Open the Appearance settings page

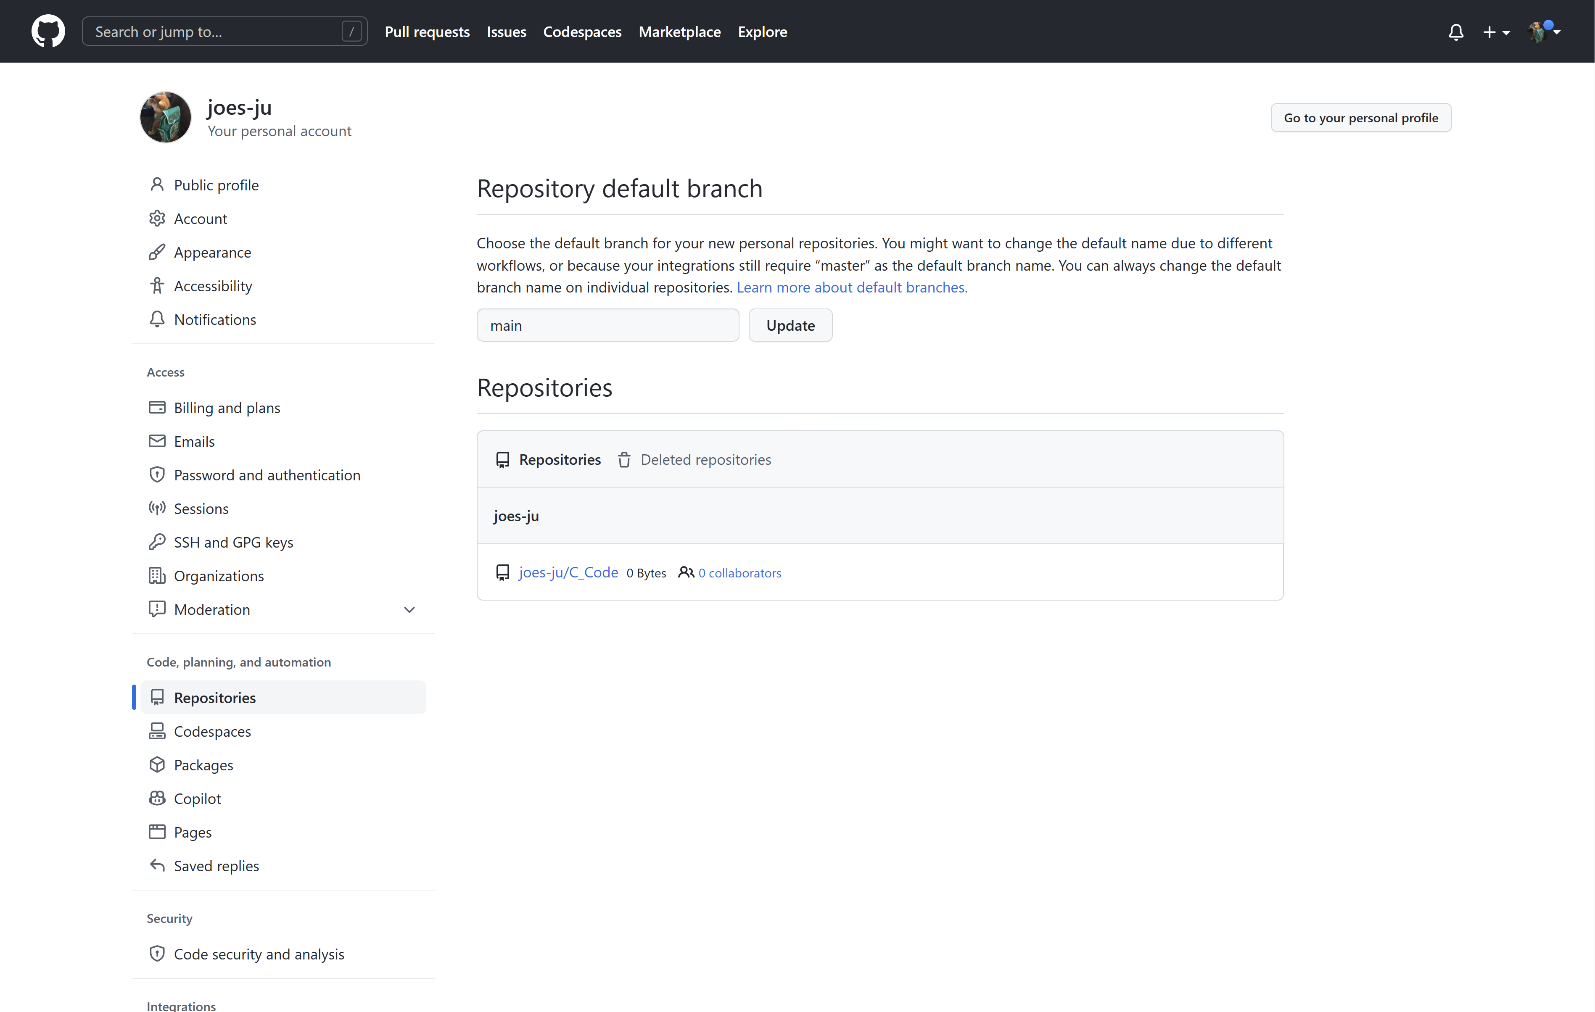[283, 252]
